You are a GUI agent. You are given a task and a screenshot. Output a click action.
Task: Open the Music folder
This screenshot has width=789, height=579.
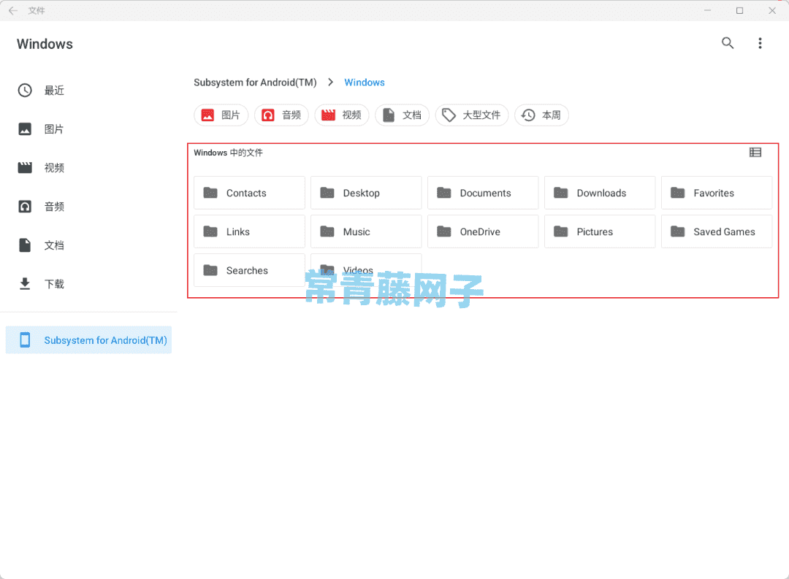click(x=366, y=232)
